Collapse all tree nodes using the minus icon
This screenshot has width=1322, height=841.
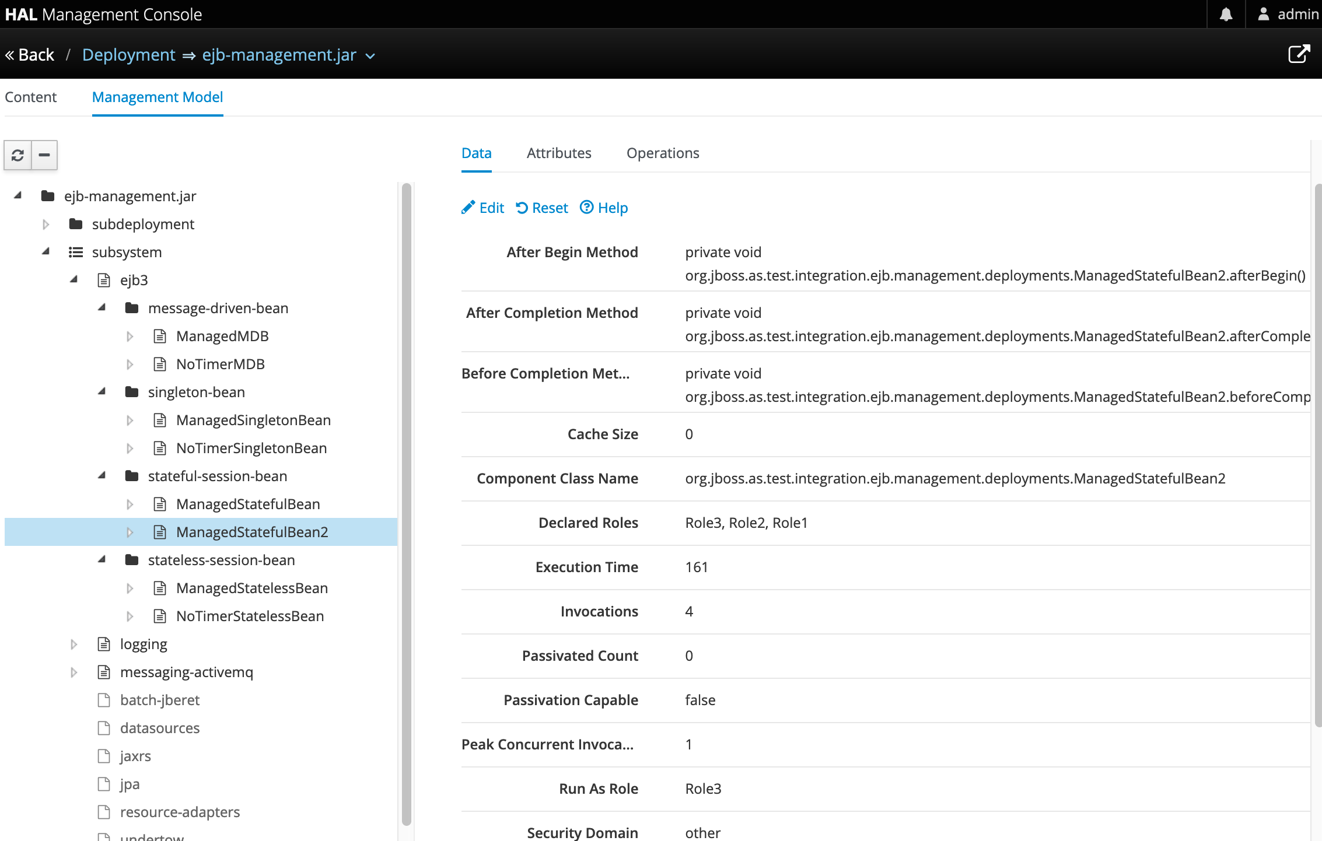(44, 155)
